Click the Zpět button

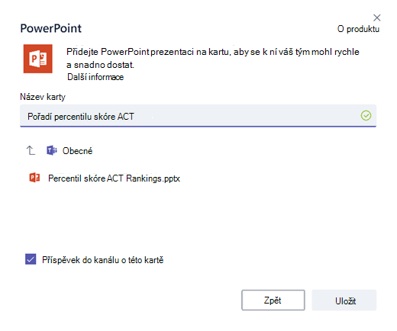point(273,300)
